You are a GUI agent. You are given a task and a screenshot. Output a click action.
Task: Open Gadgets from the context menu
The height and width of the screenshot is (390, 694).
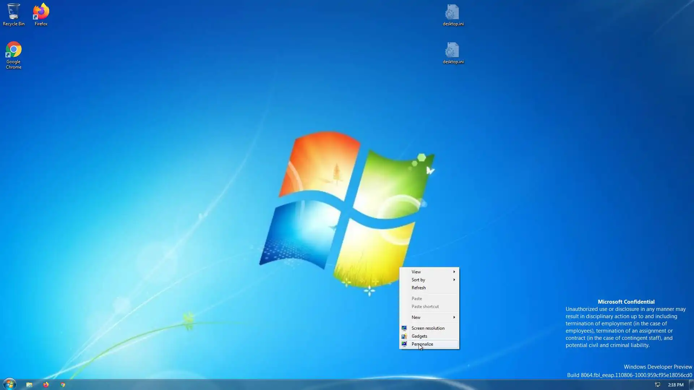419,336
